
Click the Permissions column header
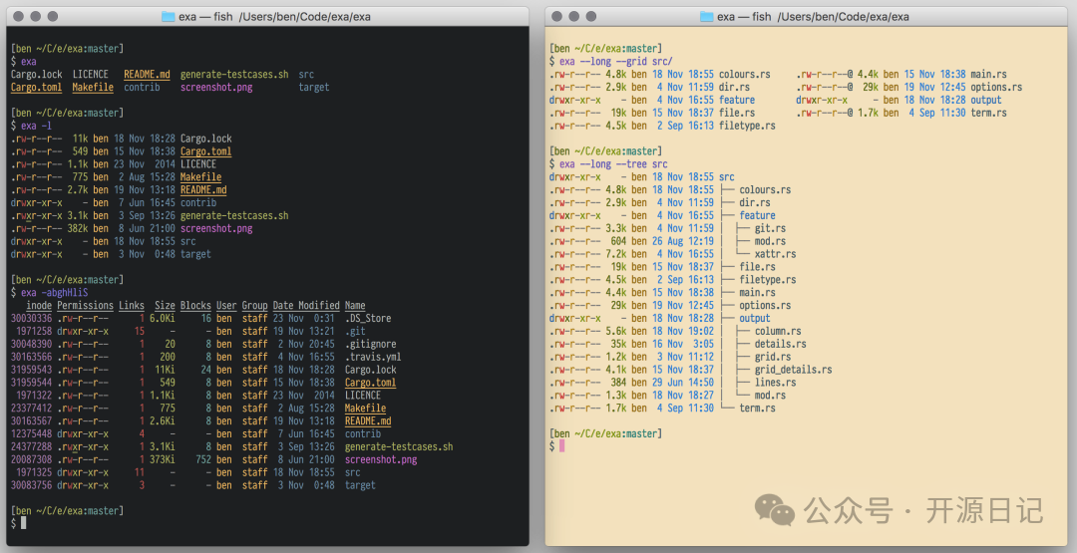click(85, 306)
